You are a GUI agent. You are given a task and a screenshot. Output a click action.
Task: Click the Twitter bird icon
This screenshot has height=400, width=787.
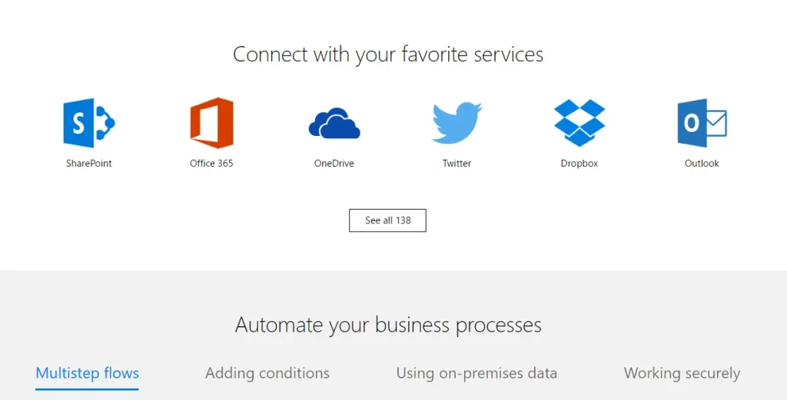coord(457,123)
